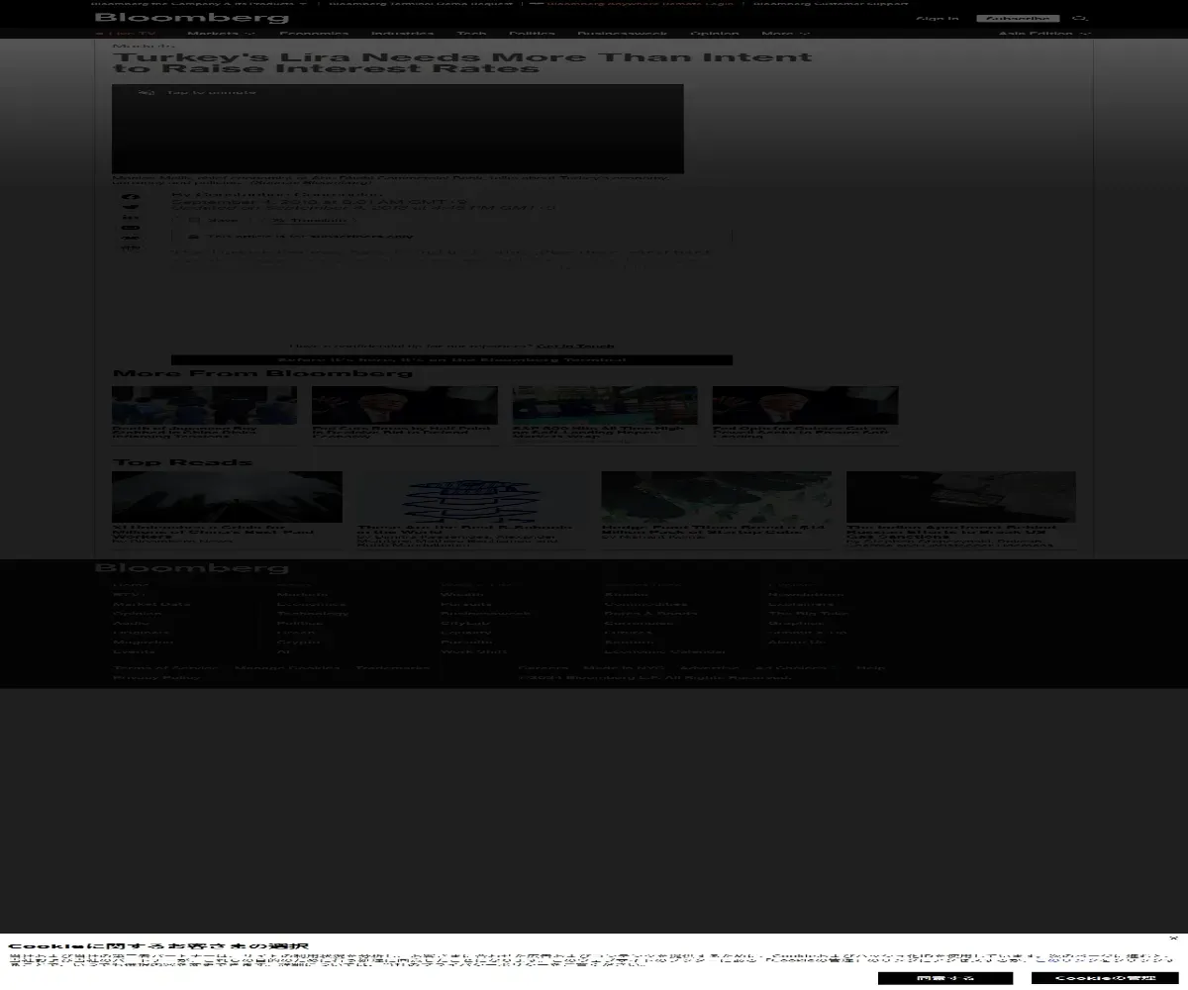Open Turkey's Lira article headline

(x=462, y=62)
